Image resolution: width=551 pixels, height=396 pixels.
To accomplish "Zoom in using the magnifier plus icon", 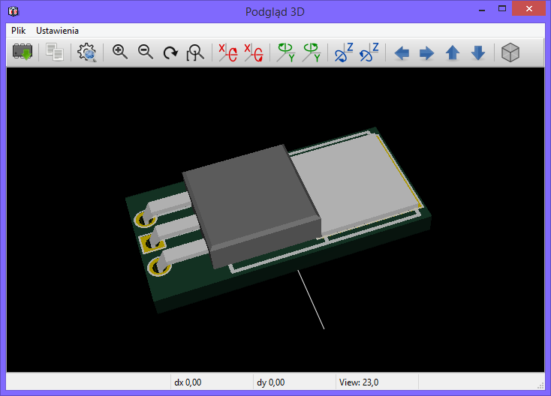I will pos(120,52).
